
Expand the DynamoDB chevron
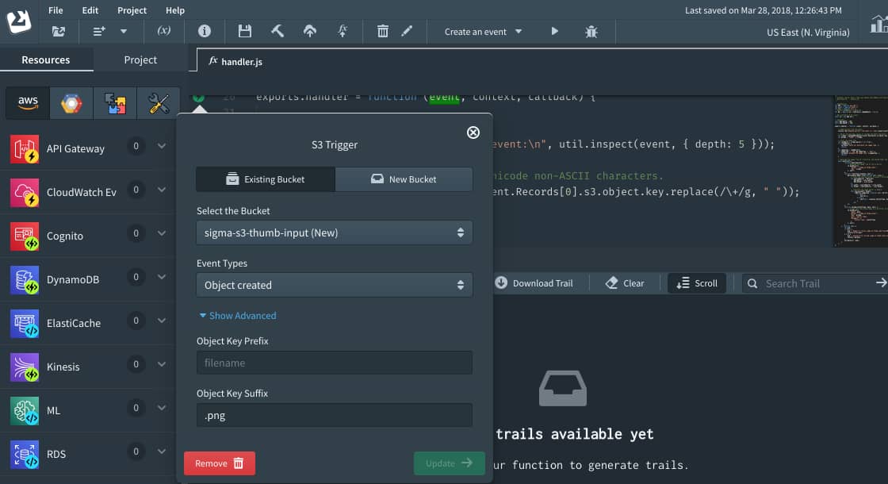pos(162,277)
